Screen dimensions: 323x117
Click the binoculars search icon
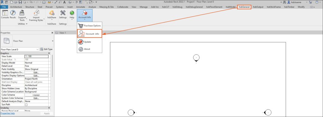(284, 2)
